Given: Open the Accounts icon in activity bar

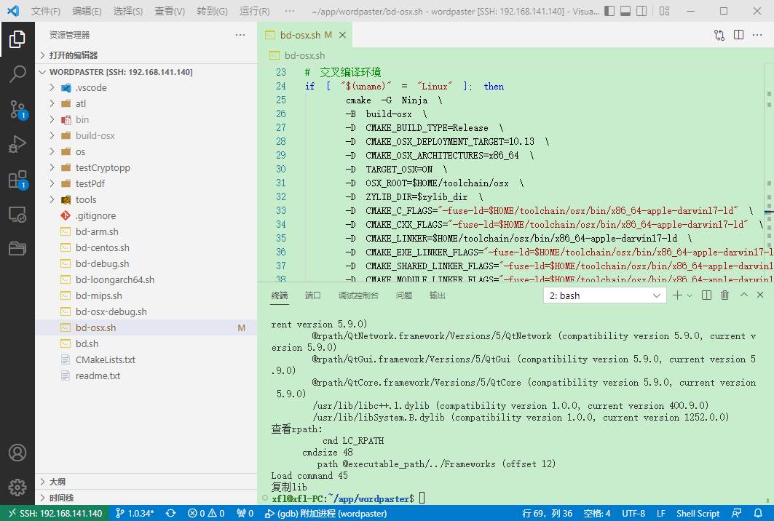Looking at the screenshot, I should click(17, 452).
